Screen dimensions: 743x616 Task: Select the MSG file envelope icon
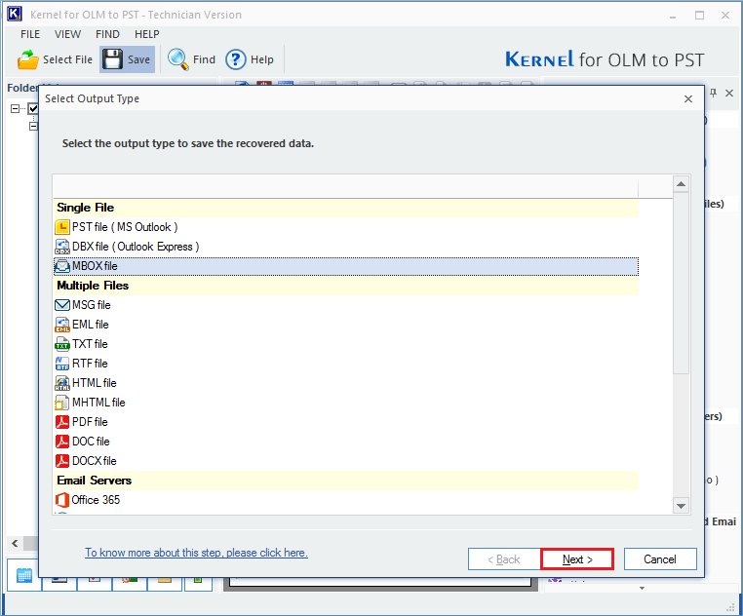(x=62, y=305)
